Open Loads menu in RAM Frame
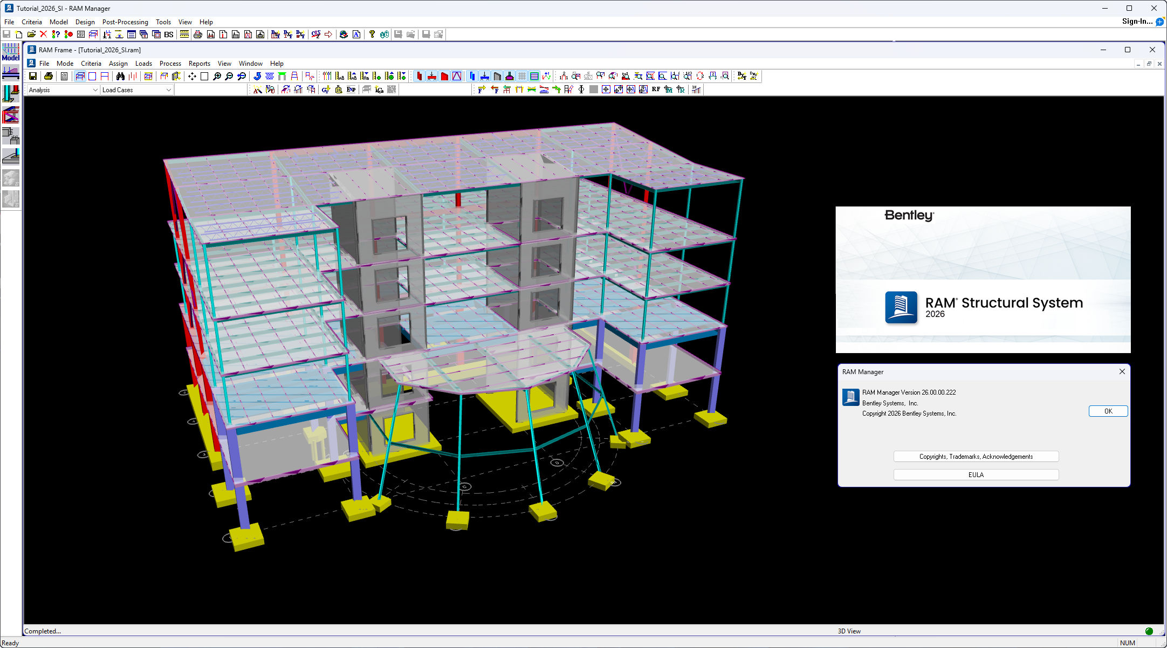 tap(143, 64)
